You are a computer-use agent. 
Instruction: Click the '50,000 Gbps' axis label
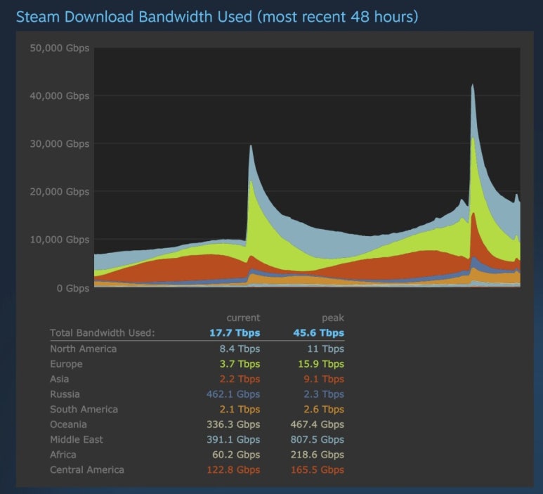[60, 48]
